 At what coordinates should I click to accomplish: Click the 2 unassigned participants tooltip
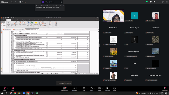[64, 83]
